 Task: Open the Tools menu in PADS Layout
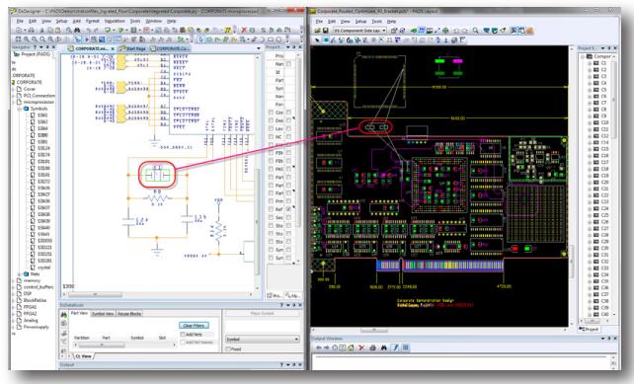coord(377,21)
